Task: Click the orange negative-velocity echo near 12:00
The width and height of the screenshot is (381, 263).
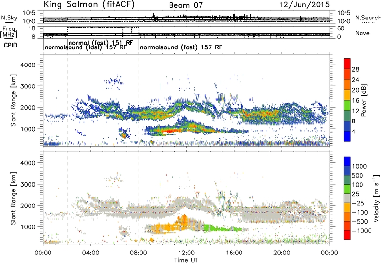Action: [183, 220]
